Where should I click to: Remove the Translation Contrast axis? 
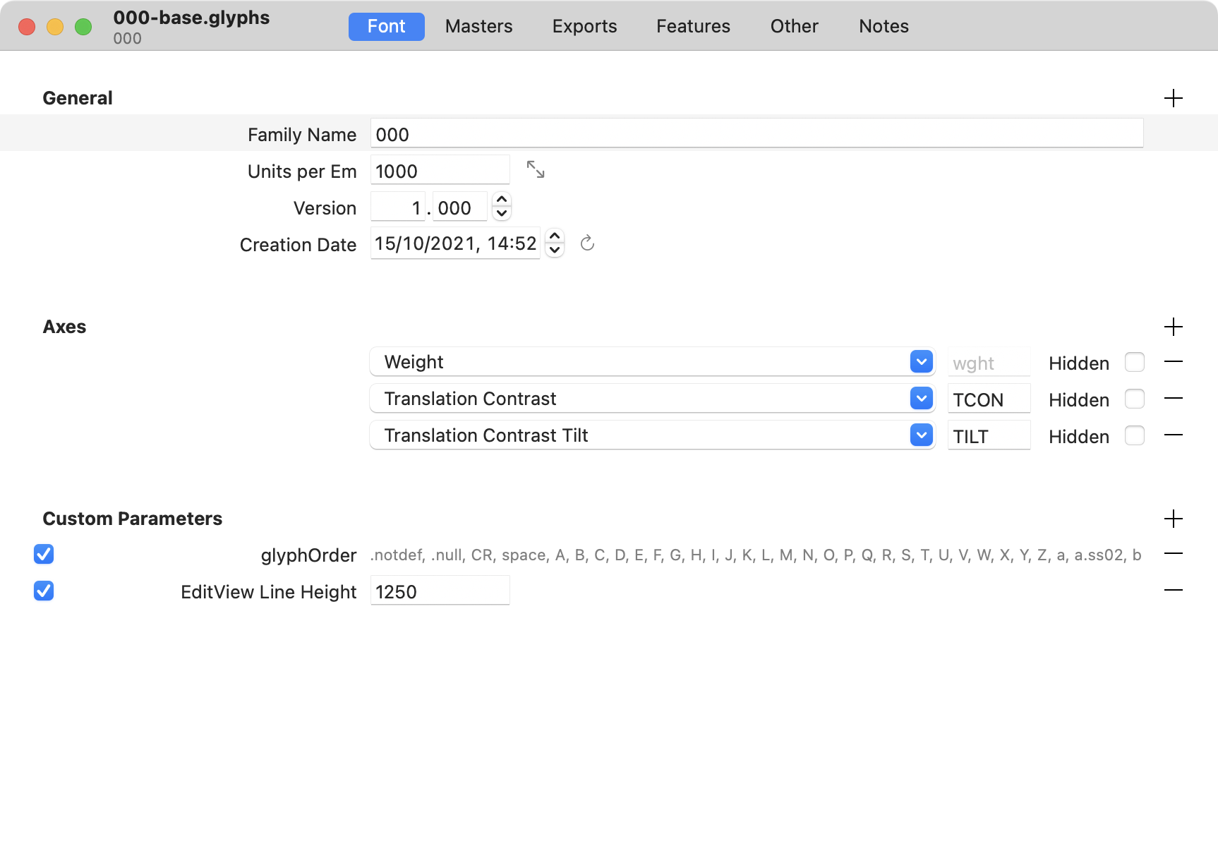click(x=1173, y=399)
